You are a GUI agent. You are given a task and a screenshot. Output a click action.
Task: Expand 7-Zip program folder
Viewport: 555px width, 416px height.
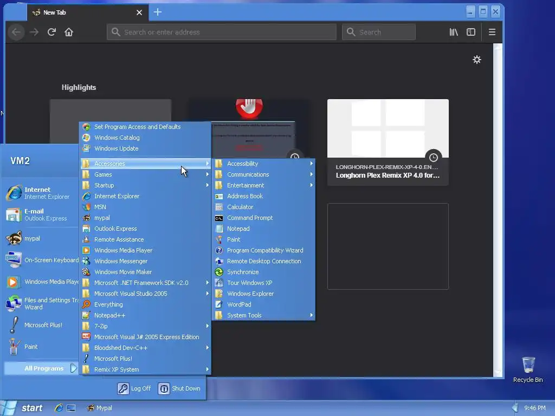[x=145, y=326]
